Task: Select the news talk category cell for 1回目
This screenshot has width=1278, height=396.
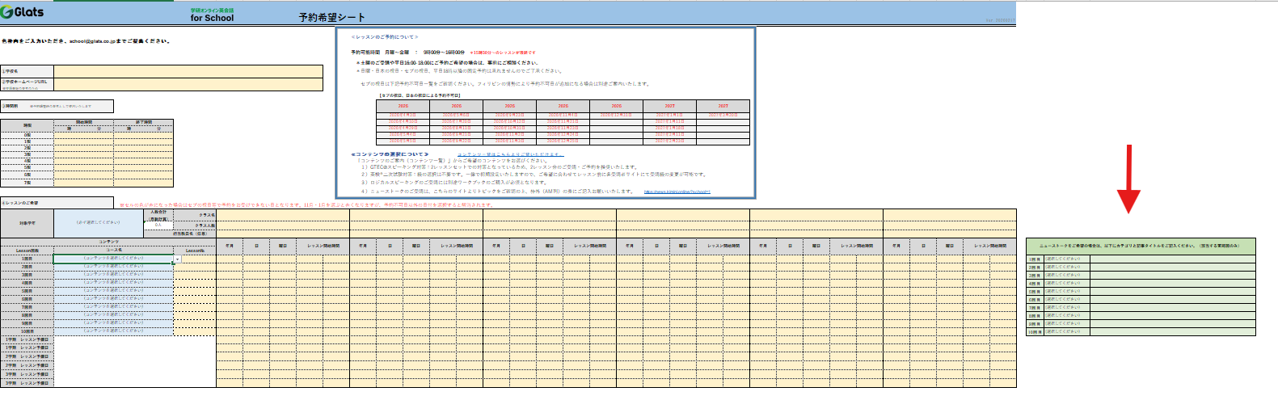Action: 1067,259
